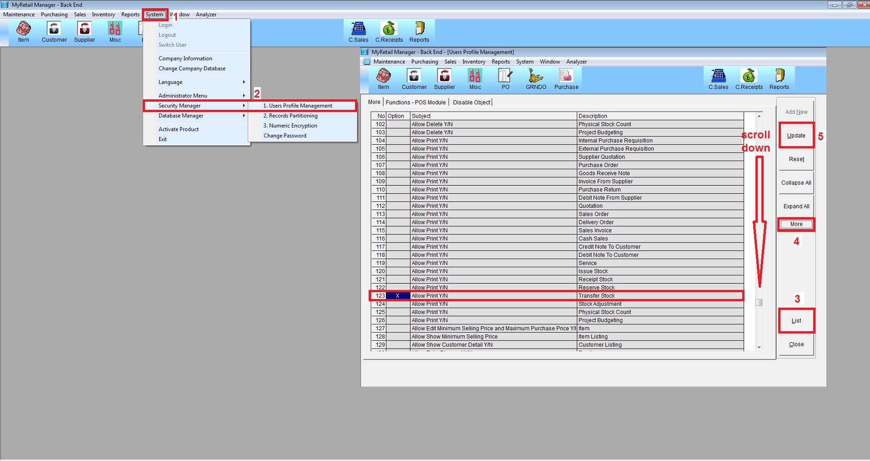The width and height of the screenshot is (870, 461).
Task: Expand the Administrator Menu submenu
Action: click(x=201, y=96)
